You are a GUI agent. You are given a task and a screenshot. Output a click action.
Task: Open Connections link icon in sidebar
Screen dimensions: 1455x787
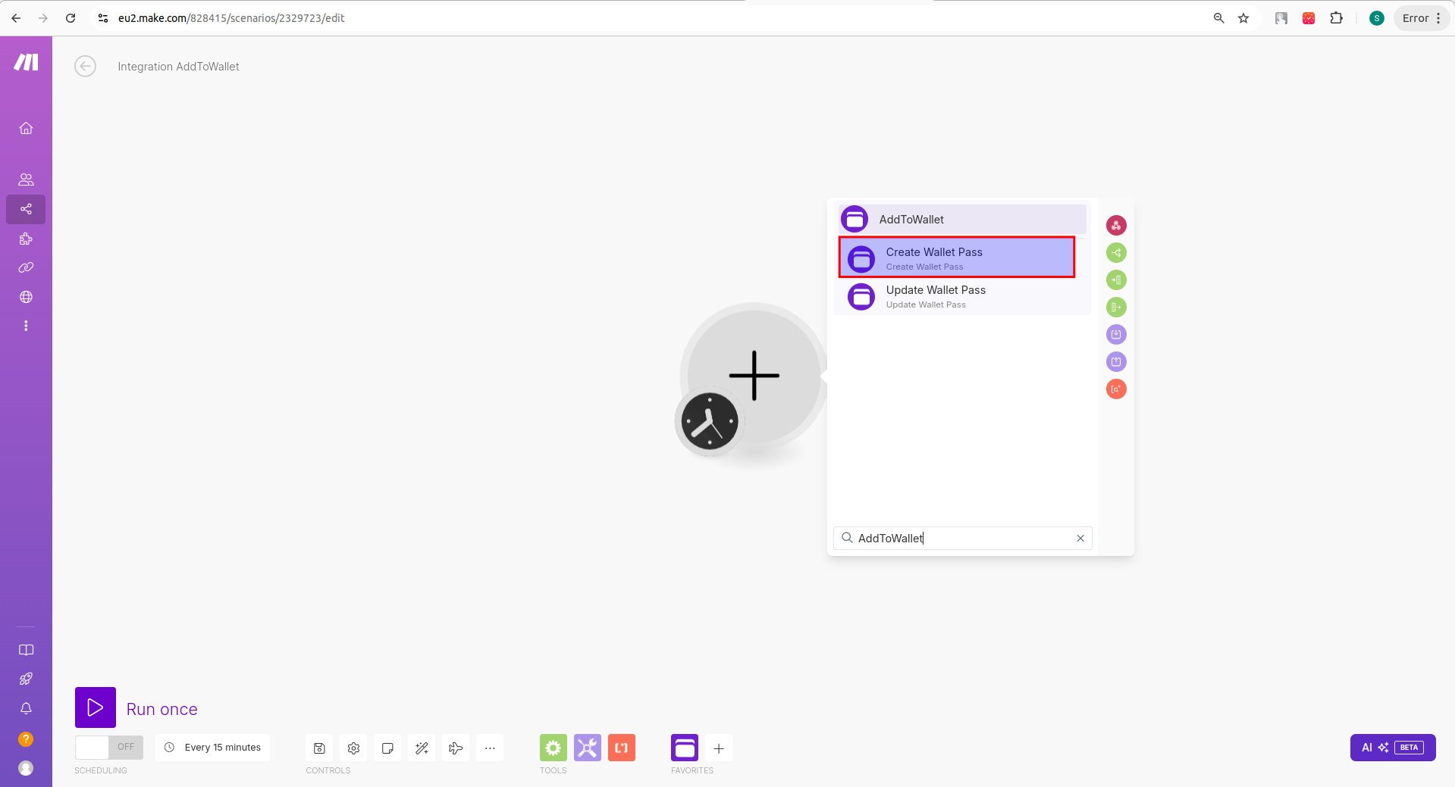[26, 267]
